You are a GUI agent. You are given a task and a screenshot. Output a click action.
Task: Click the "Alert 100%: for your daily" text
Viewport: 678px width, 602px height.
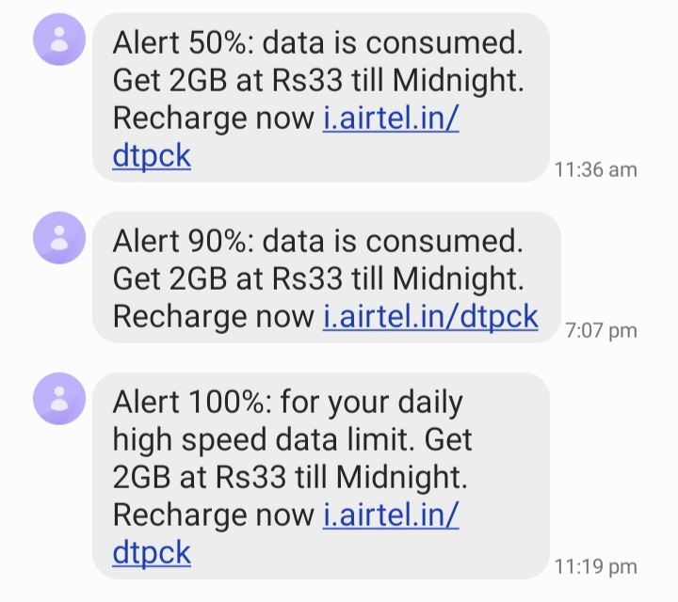pos(287,402)
